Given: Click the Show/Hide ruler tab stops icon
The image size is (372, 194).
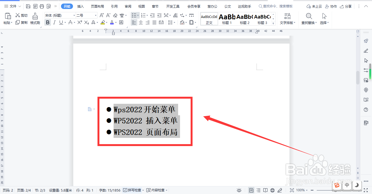Looking at the screenshot, I should point(191,15).
